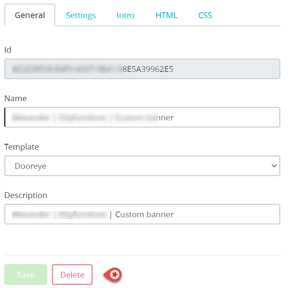Click the read-only Id field
The height and width of the screenshot is (288, 290).
coord(142,69)
